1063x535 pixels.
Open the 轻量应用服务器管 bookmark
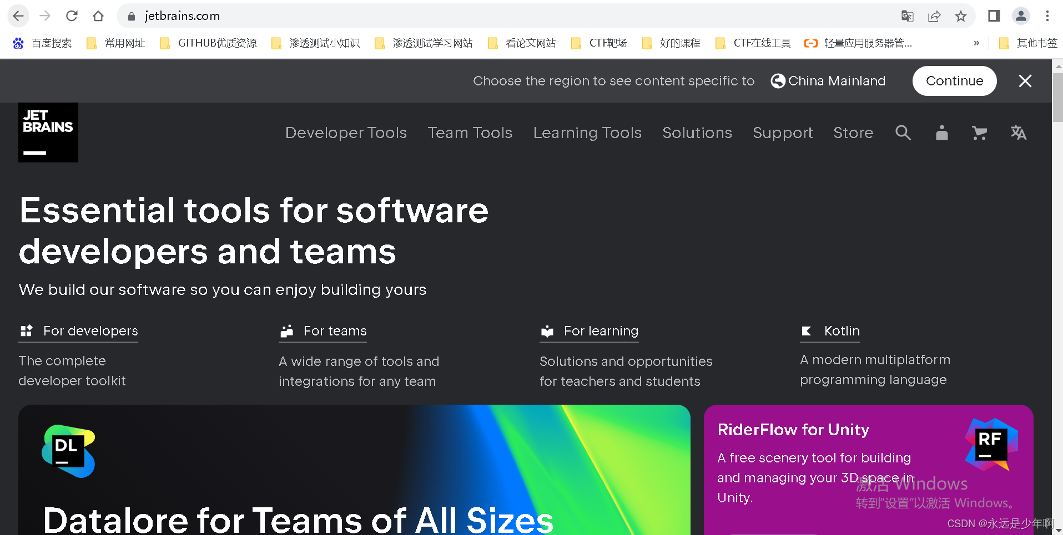[x=858, y=43]
